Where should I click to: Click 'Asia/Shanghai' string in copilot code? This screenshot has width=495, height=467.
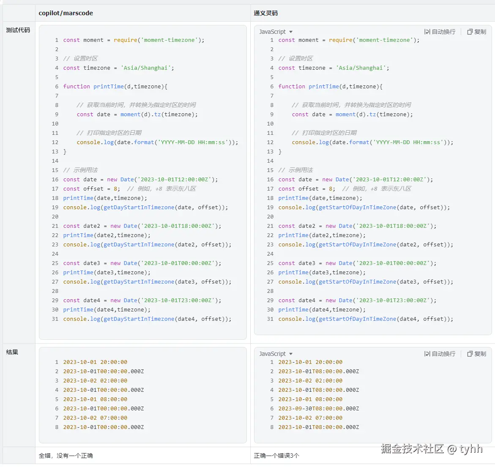[145, 68]
